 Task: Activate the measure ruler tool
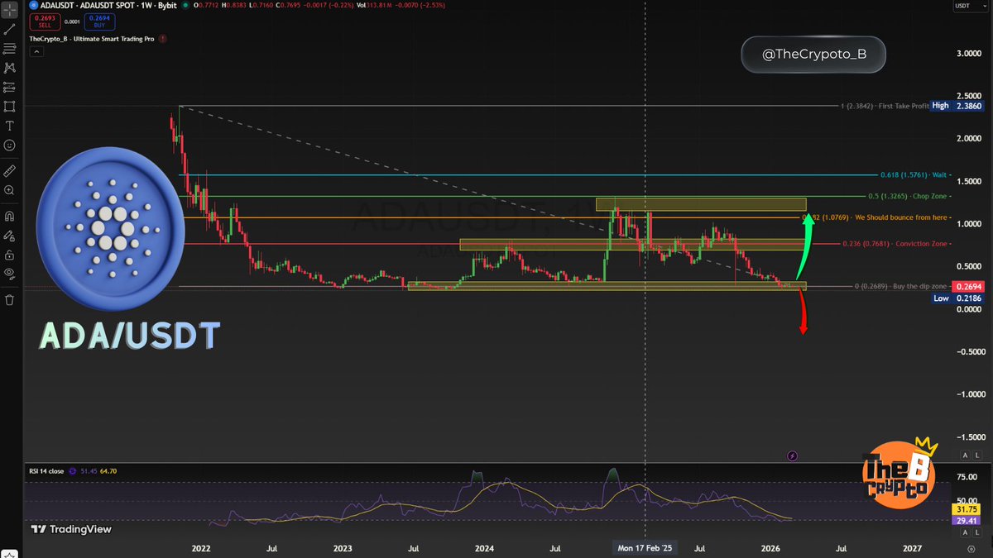tap(10, 170)
